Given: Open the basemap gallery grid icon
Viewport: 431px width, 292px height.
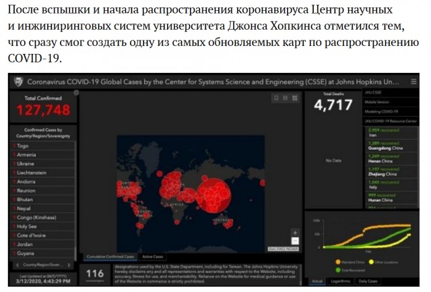Looking at the screenshot, I should click(x=295, y=98).
